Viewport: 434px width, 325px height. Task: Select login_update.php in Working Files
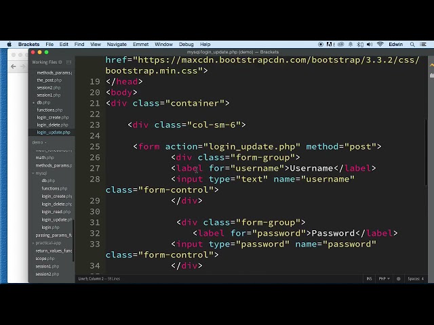(x=54, y=133)
